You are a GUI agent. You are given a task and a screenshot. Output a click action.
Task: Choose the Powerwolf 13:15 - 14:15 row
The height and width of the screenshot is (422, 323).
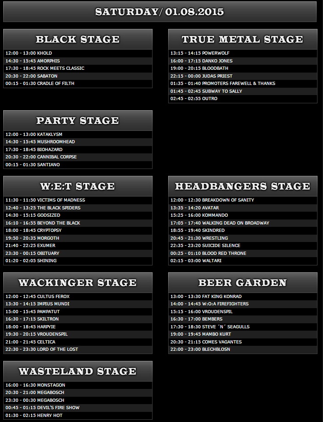coord(243,53)
